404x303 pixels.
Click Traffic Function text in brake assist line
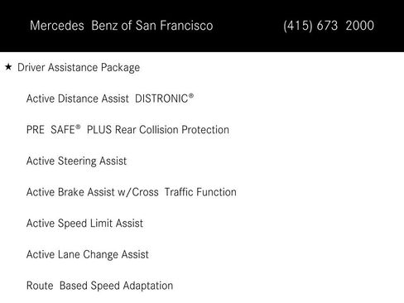[x=200, y=192]
